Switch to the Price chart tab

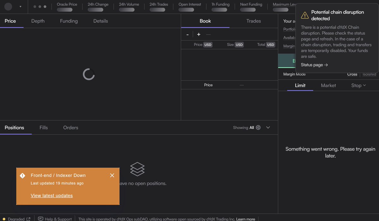click(x=10, y=21)
